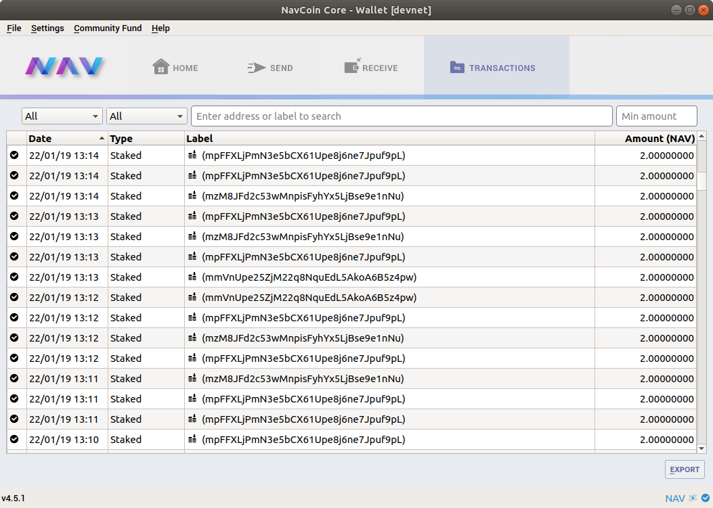Open the File menu
The height and width of the screenshot is (508, 713).
pos(14,28)
